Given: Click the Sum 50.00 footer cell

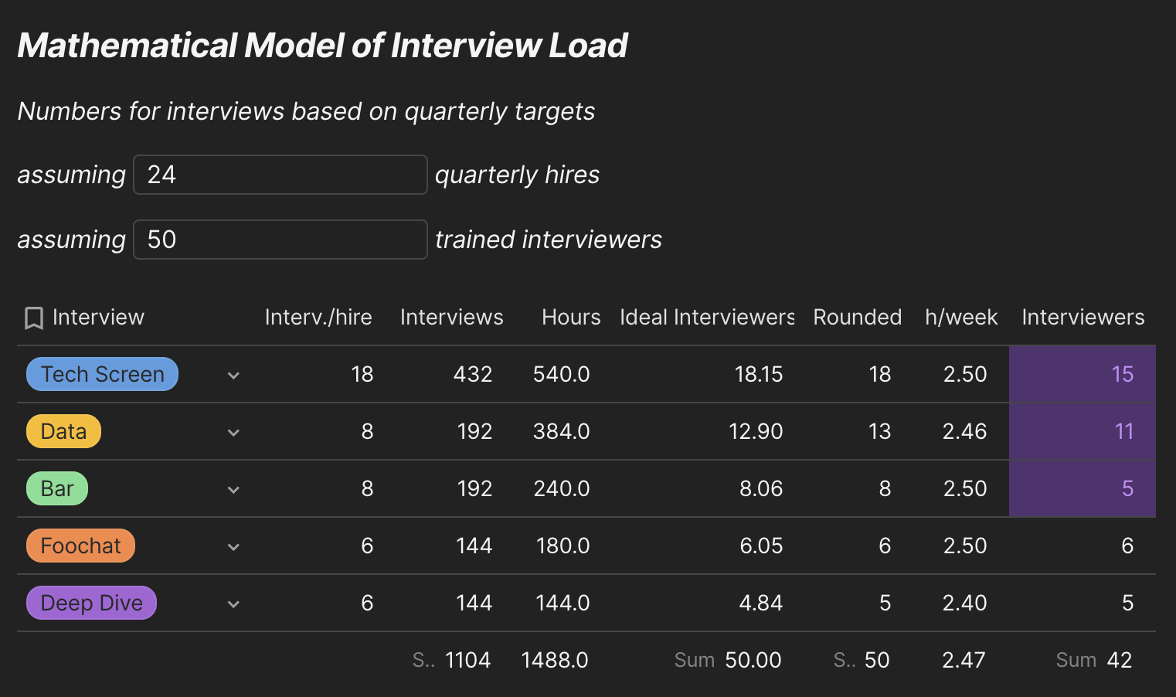Looking at the screenshot, I should point(728,660).
